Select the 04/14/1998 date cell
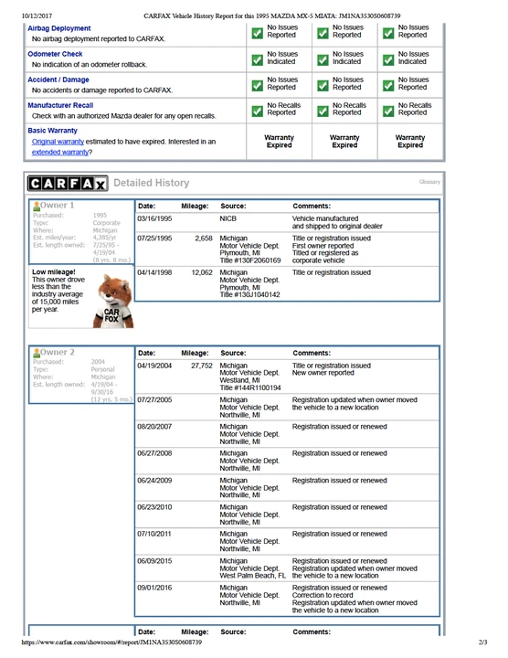This screenshot has height=658, width=508. coord(154,272)
